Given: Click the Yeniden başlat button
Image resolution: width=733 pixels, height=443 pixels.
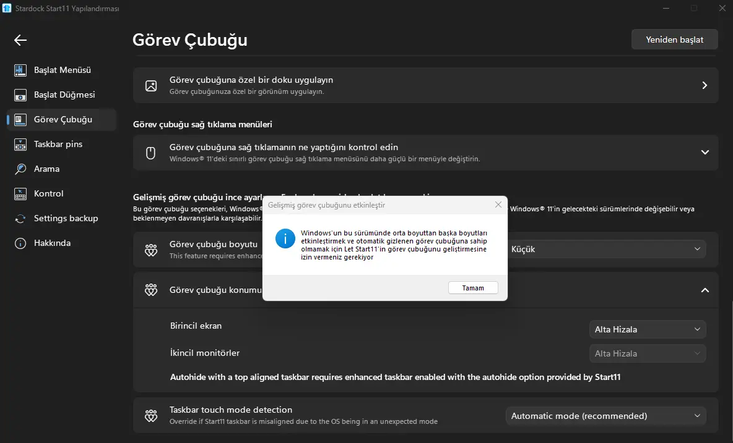Looking at the screenshot, I should (675, 40).
